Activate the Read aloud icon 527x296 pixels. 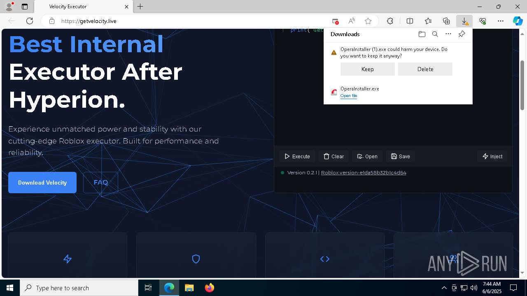click(352, 21)
